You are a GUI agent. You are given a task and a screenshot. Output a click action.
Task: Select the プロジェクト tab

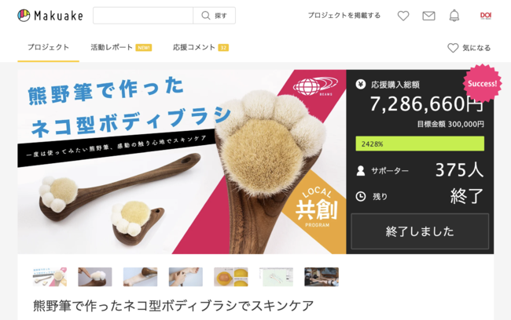[x=48, y=48]
